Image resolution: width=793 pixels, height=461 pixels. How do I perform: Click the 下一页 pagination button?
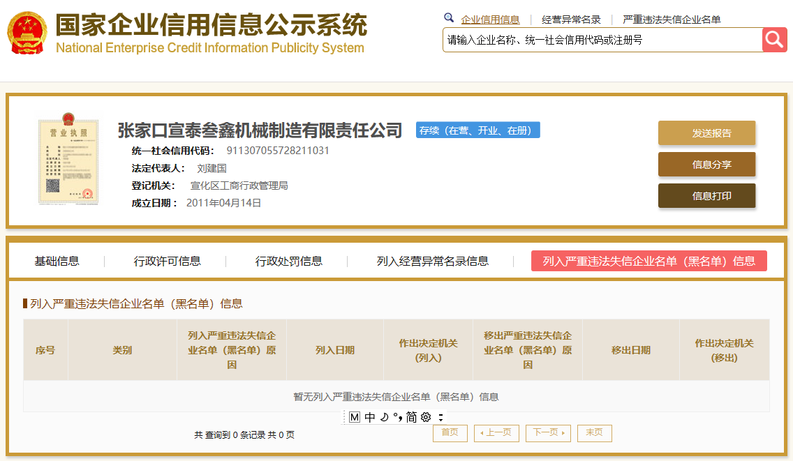point(548,432)
